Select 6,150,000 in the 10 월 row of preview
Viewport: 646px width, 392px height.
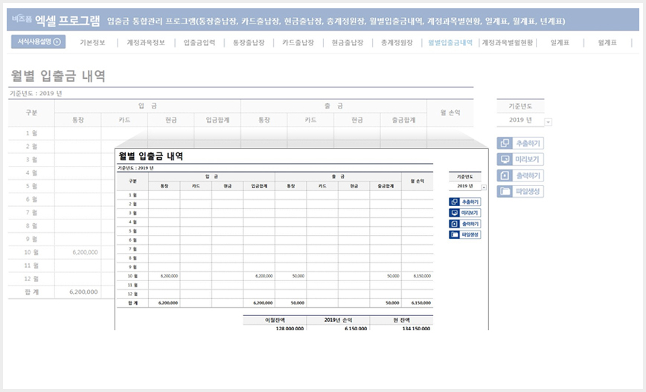[422, 276]
